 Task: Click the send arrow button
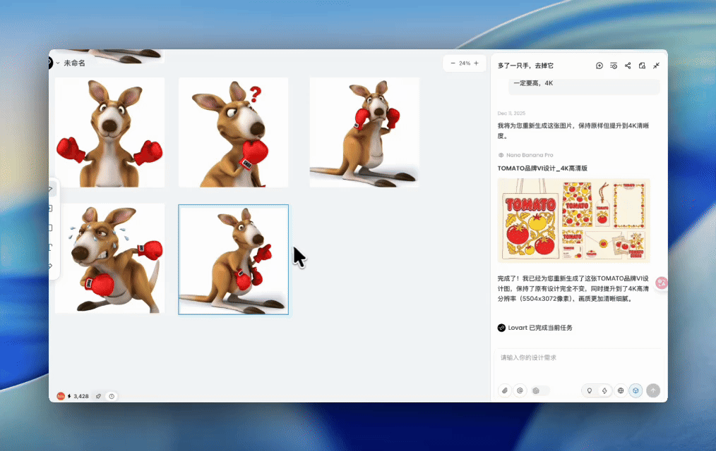653,390
